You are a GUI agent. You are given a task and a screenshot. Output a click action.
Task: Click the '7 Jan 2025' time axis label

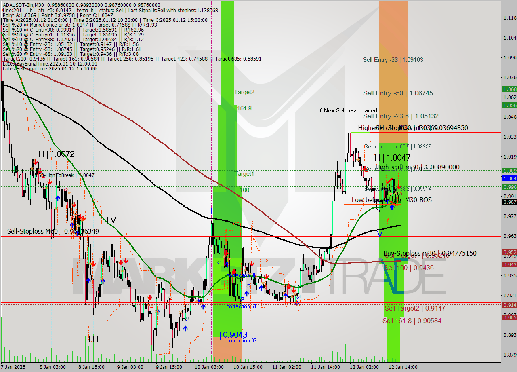(x=13, y=367)
